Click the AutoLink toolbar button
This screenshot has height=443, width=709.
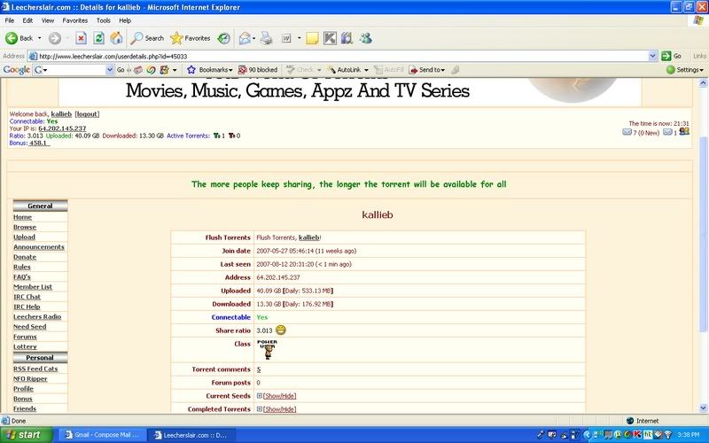coord(345,70)
